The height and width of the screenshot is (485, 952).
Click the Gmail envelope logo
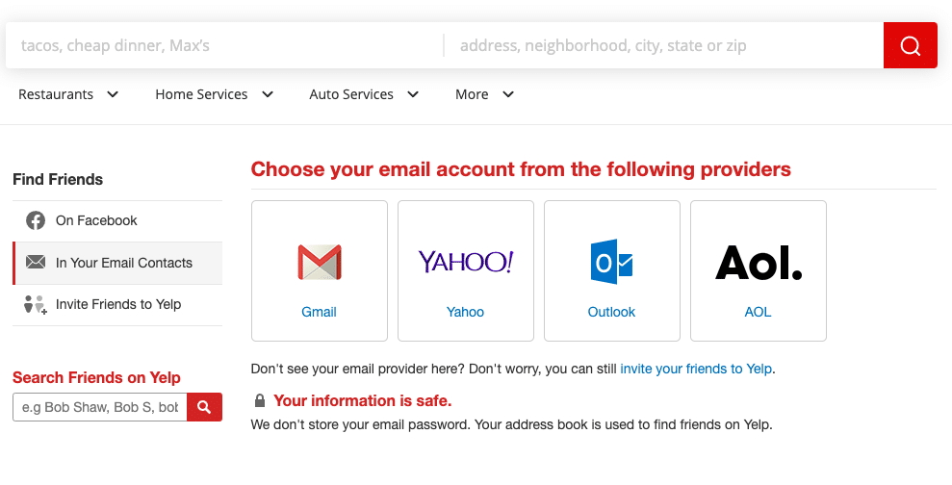pos(320,263)
